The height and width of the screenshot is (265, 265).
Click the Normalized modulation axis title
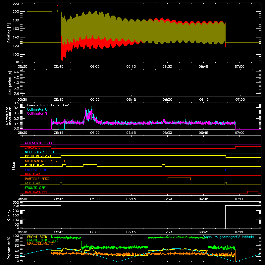coord(9,116)
